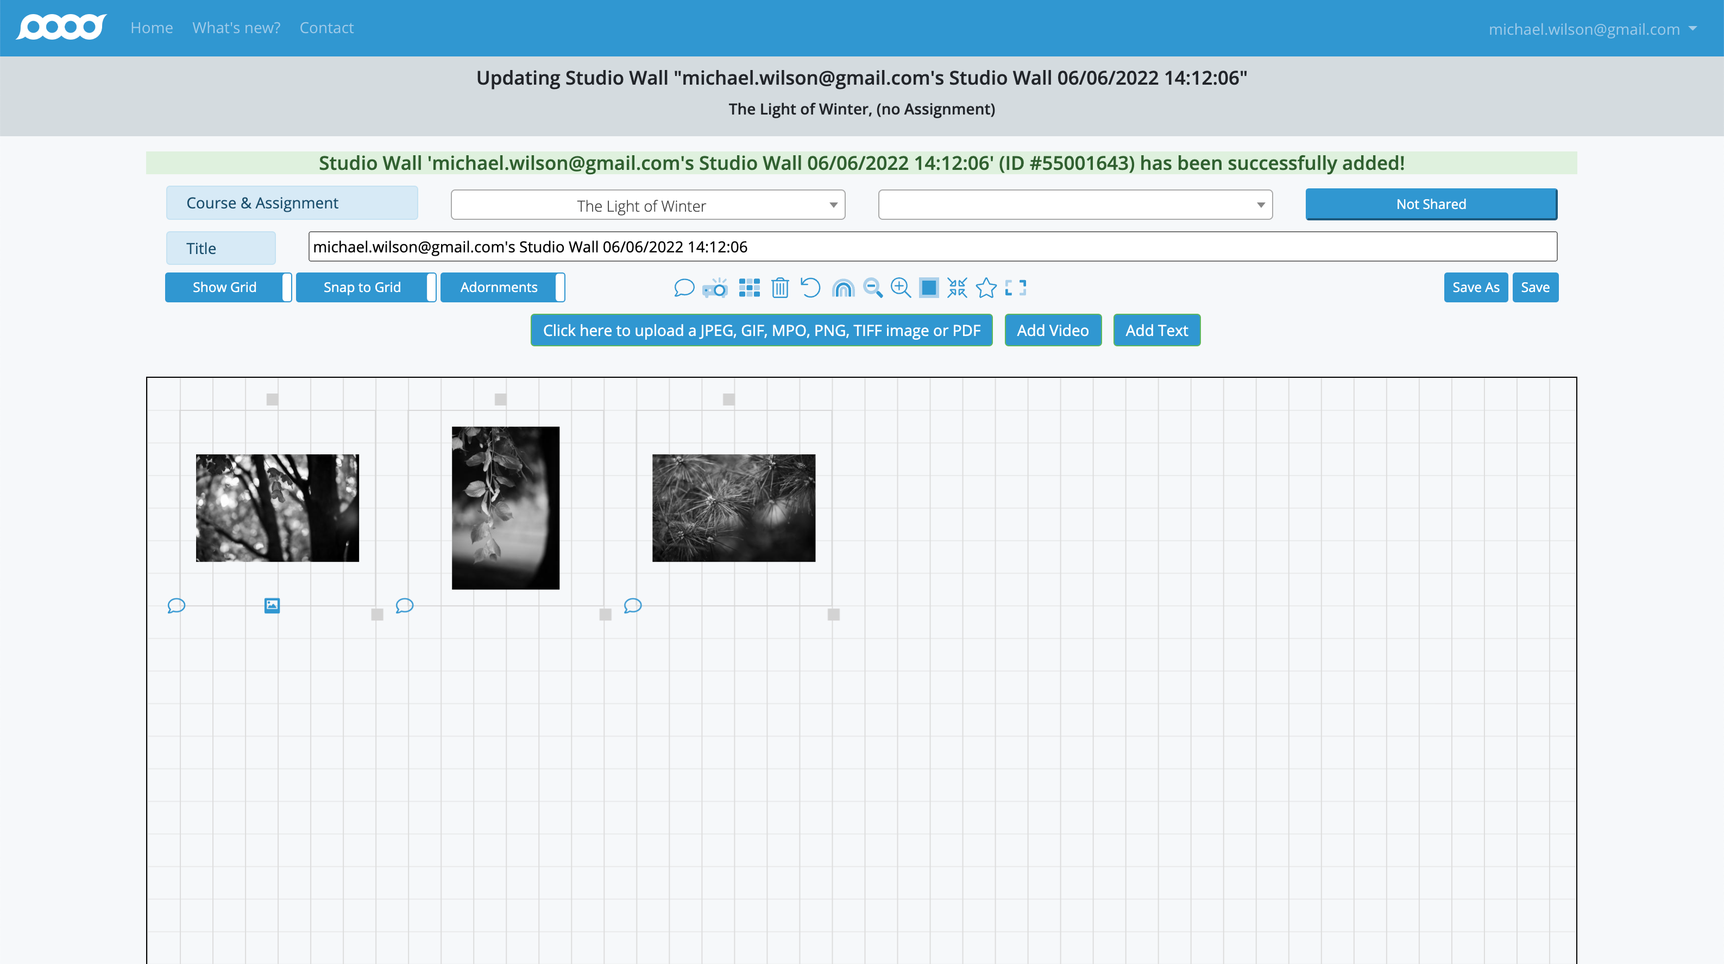Open the empty assignment dropdown
The image size is (1724, 964).
pyautogui.click(x=1075, y=205)
